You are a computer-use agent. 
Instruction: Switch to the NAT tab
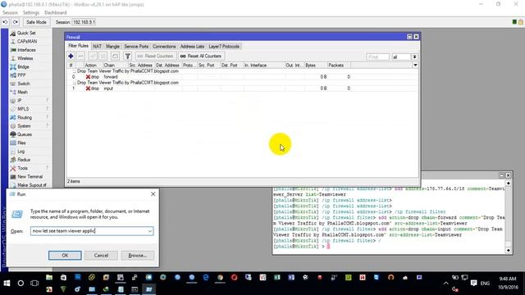[97, 46]
